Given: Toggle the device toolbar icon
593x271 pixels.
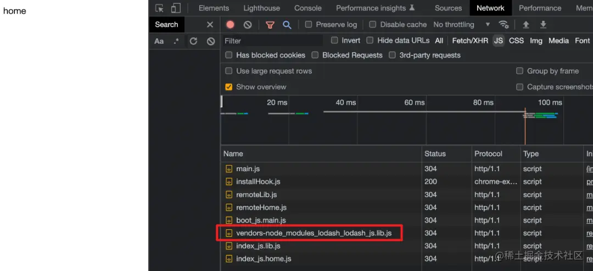Looking at the screenshot, I should (x=176, y=8).
